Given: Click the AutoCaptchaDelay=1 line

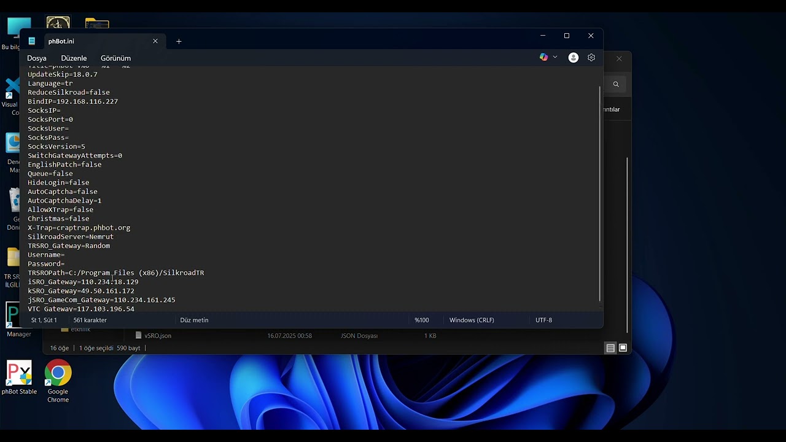Looking at the screenshot, I should click(64, 201).
